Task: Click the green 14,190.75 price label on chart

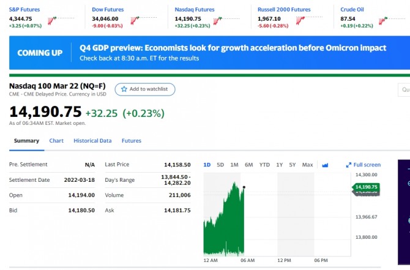Action: [x=366, y=187]
